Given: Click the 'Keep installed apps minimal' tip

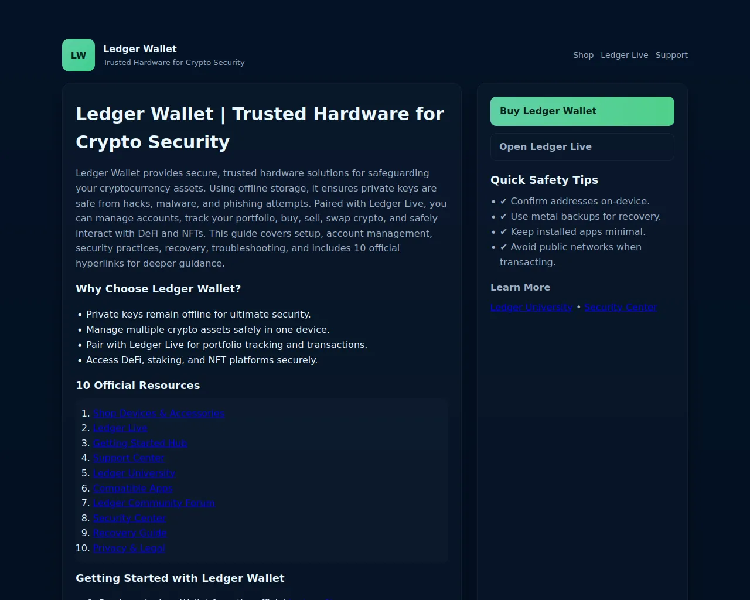Looking at the screenshot, I should click(x=572, y=232).
